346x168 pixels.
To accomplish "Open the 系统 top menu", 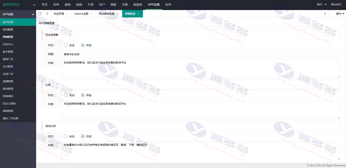I will [x=56, y=5].
